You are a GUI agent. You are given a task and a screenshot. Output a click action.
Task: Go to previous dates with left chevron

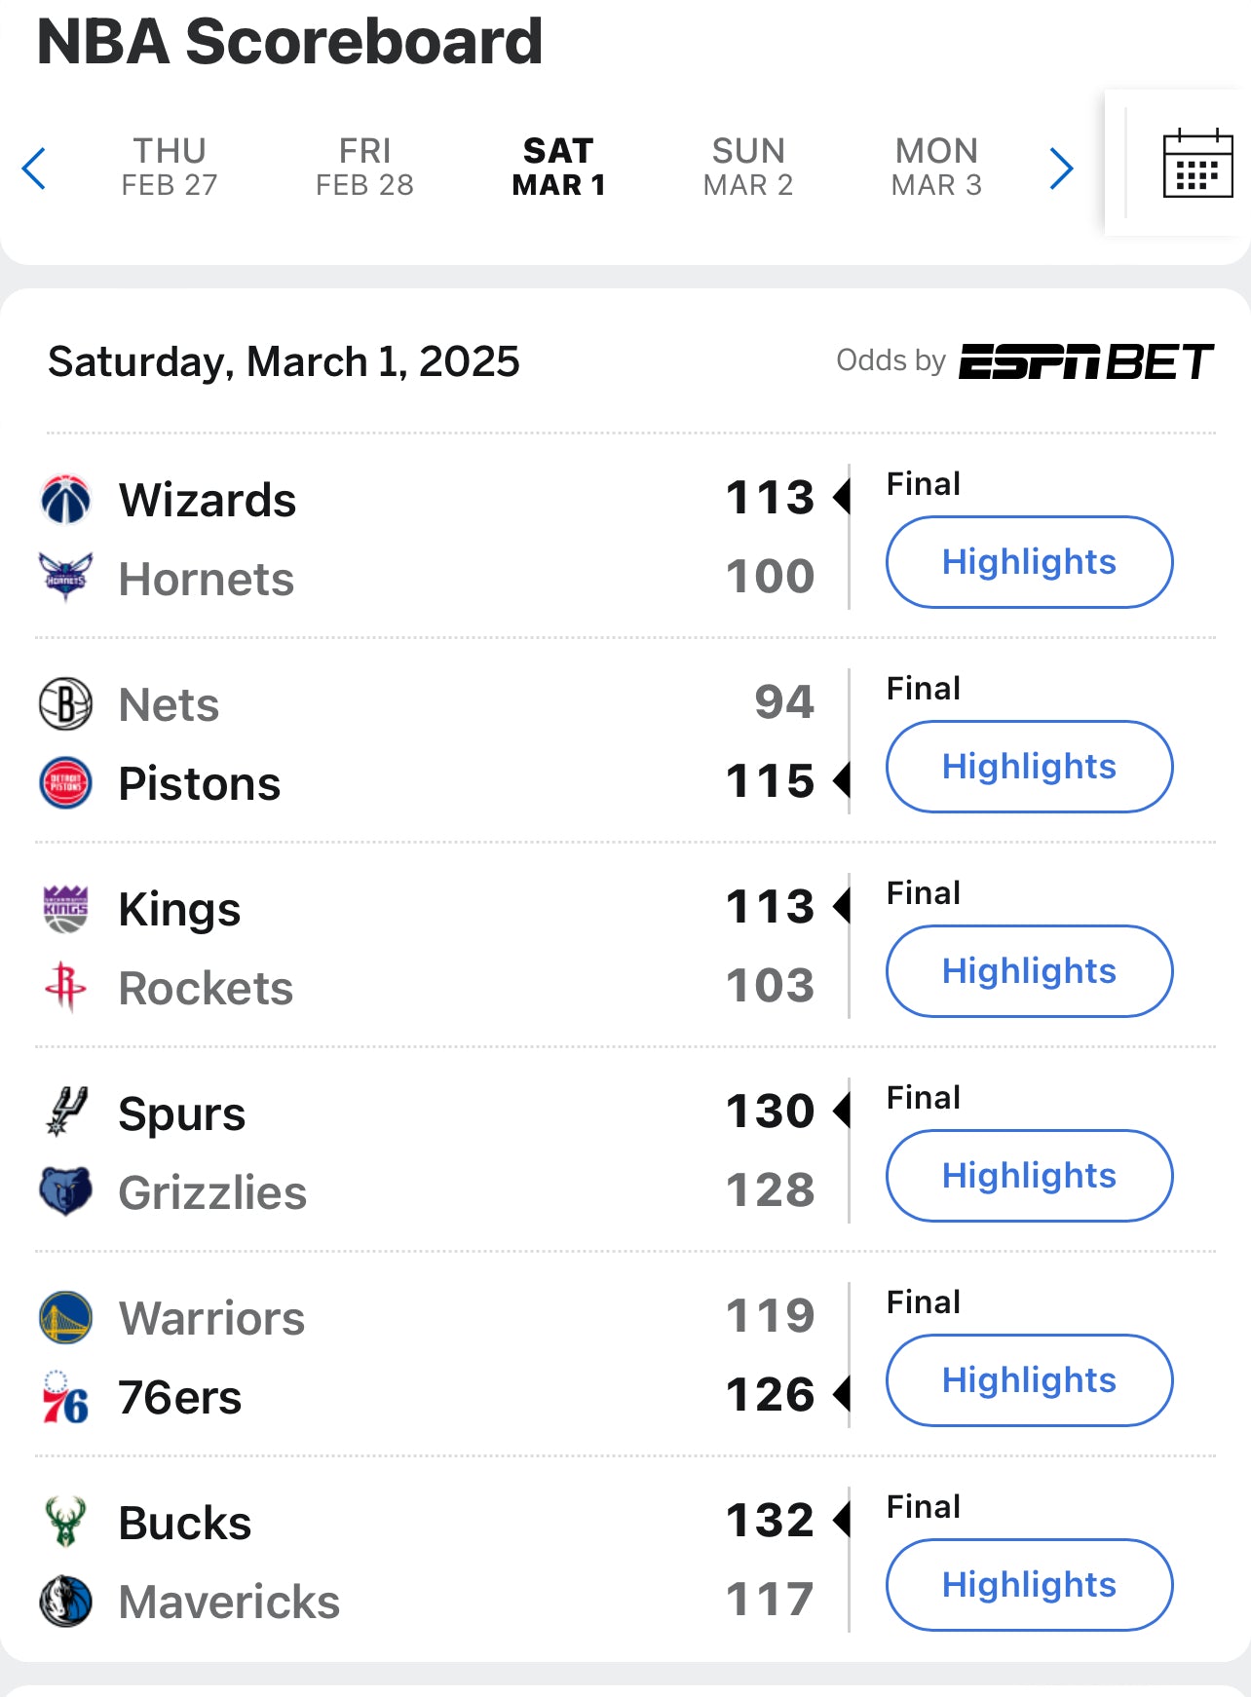coord(34,169)
